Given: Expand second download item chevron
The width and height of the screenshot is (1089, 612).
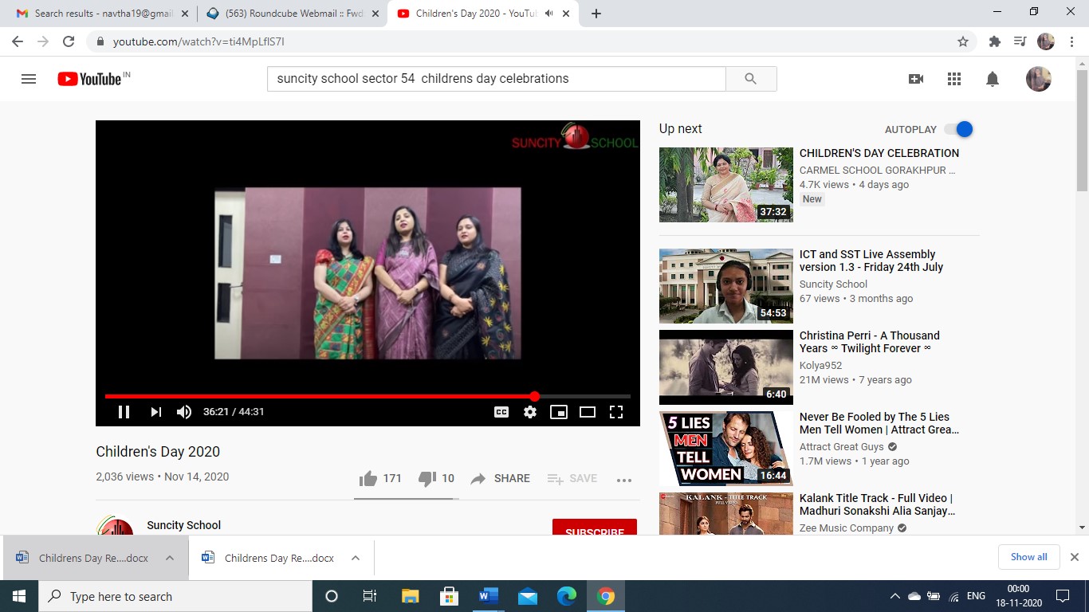Looking at the screenshot, I should point(356,558).
